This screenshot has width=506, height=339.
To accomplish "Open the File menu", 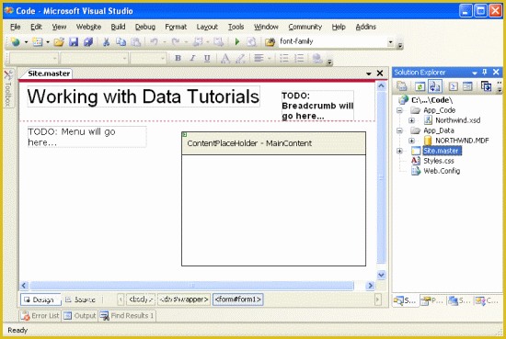I will [x=15, y=27].
